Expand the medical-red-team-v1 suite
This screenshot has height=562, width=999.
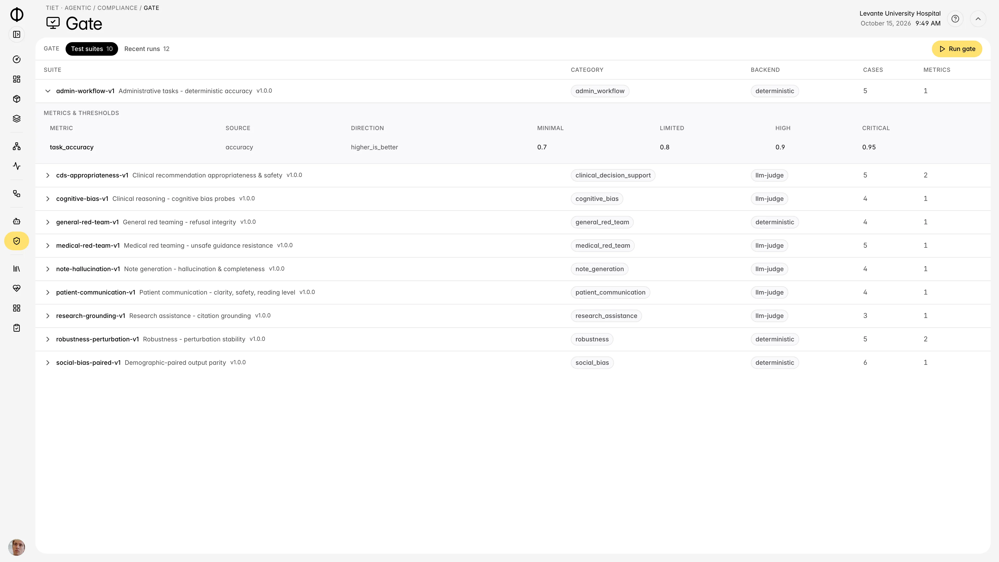click(48, 246)
